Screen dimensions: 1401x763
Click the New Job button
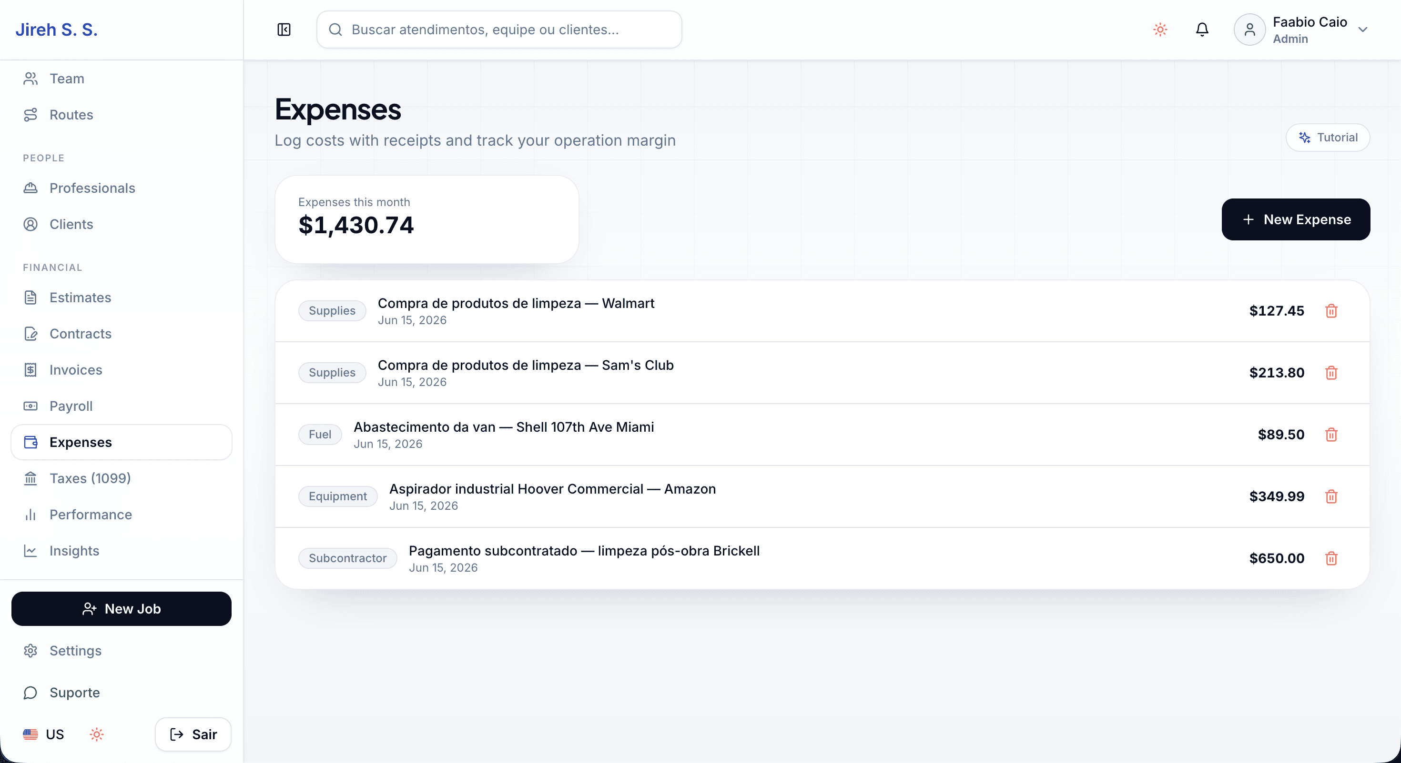coord(122,609)
